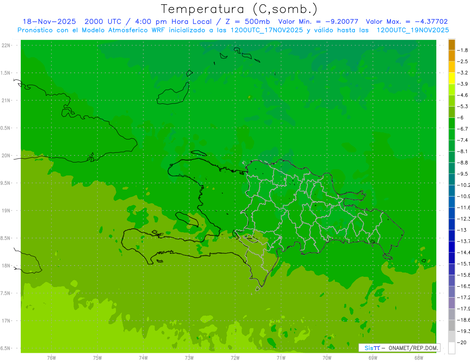Pick the purple swatch between -17.2 and -17.9
The image size is (470, 363).
[452, 303]
